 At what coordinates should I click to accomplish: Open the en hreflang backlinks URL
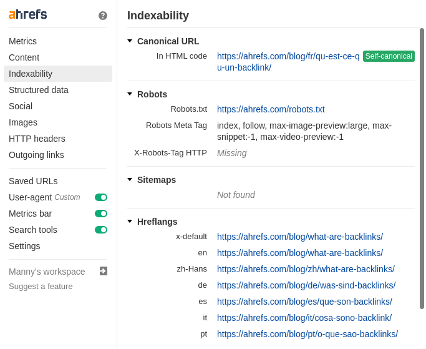[x=300, y=253]
